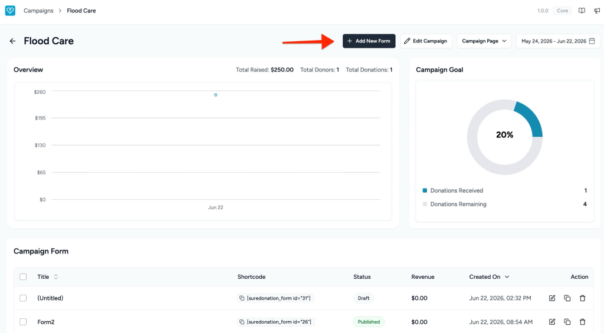Image resolution: width=604 pixels, height=333 pixels.
Task: Click the Edit Campaign button
Action: pyautogui.click(x=426, y=41)
